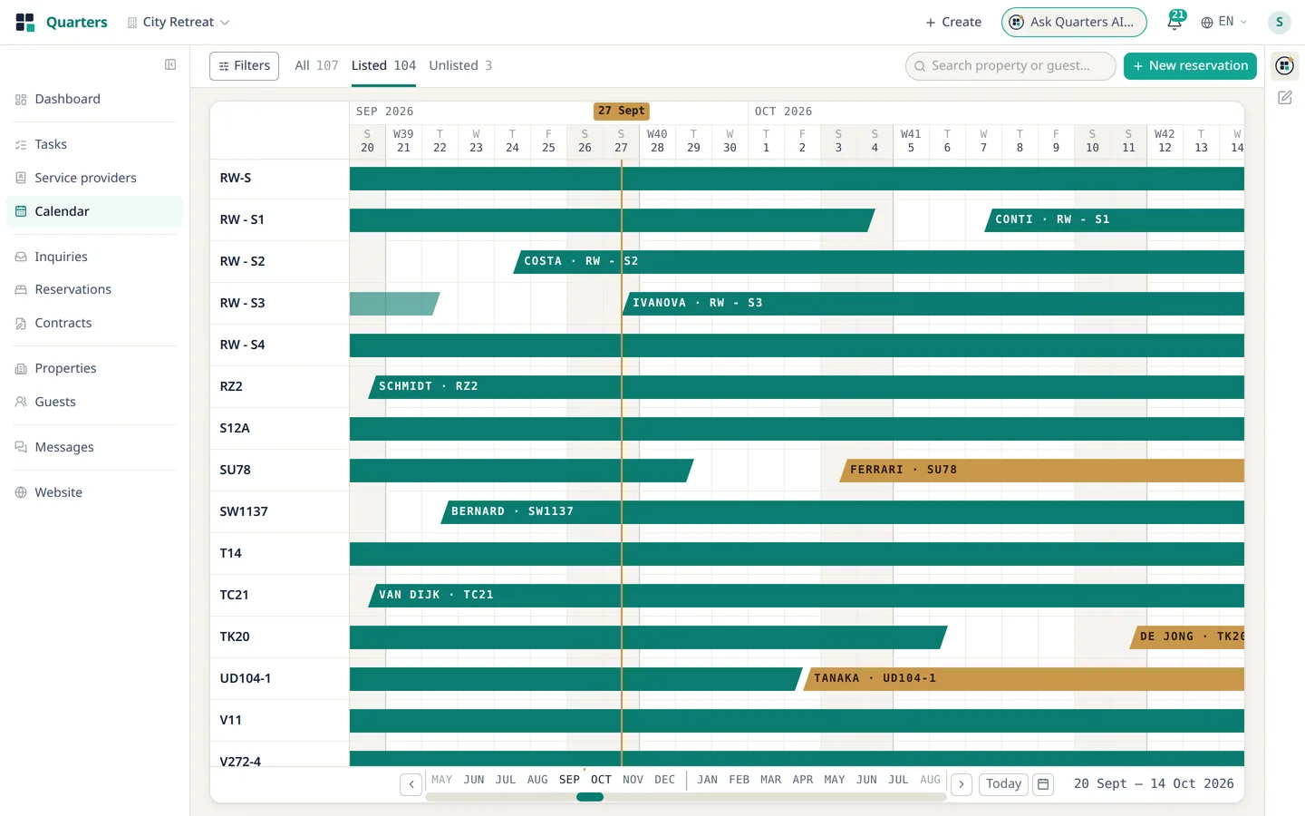Click Ask Quarters AI button
Viewport: 1305px width, 816px height.
1074,22
